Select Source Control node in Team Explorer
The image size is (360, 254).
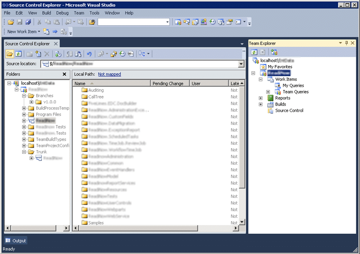(289, 111)
